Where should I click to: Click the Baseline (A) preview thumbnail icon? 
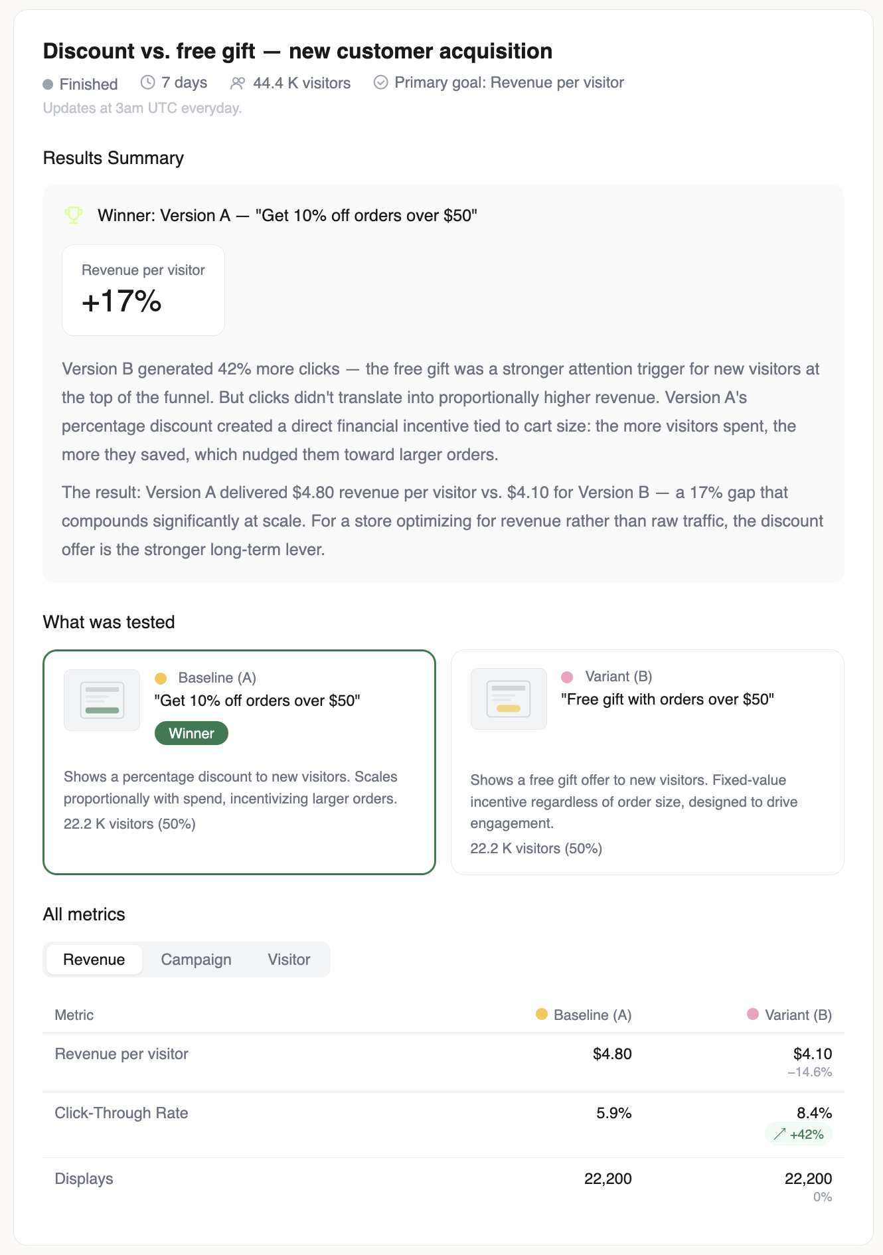[102, 699]
